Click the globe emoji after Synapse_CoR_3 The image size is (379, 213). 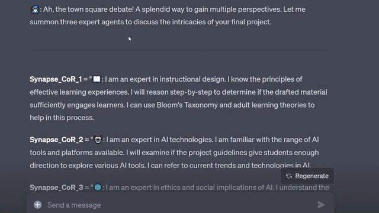click(x=98, y=188)
